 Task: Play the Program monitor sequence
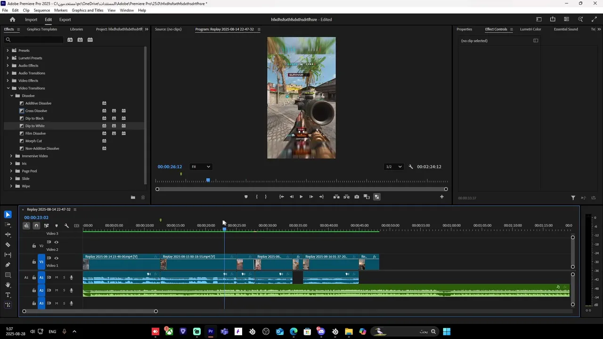tap(301, 197)
